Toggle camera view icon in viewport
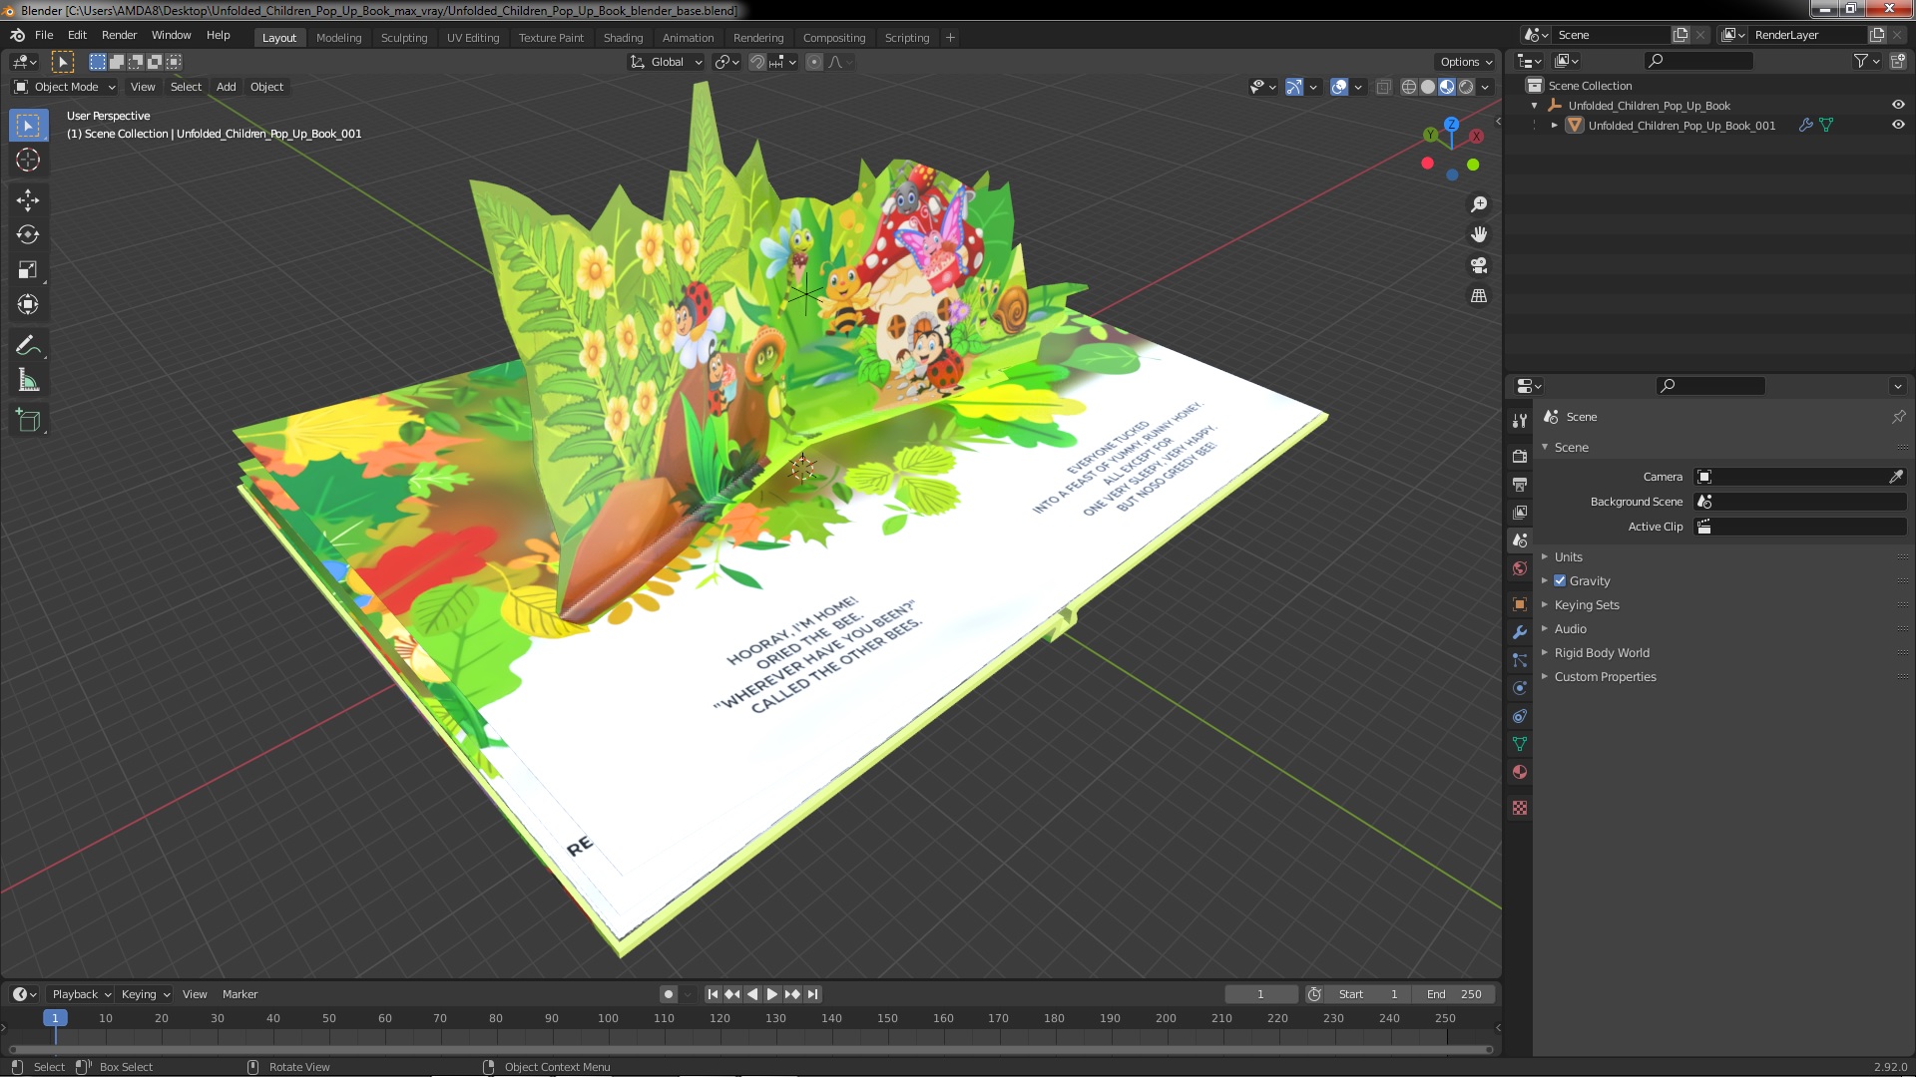 [1479, 265]
